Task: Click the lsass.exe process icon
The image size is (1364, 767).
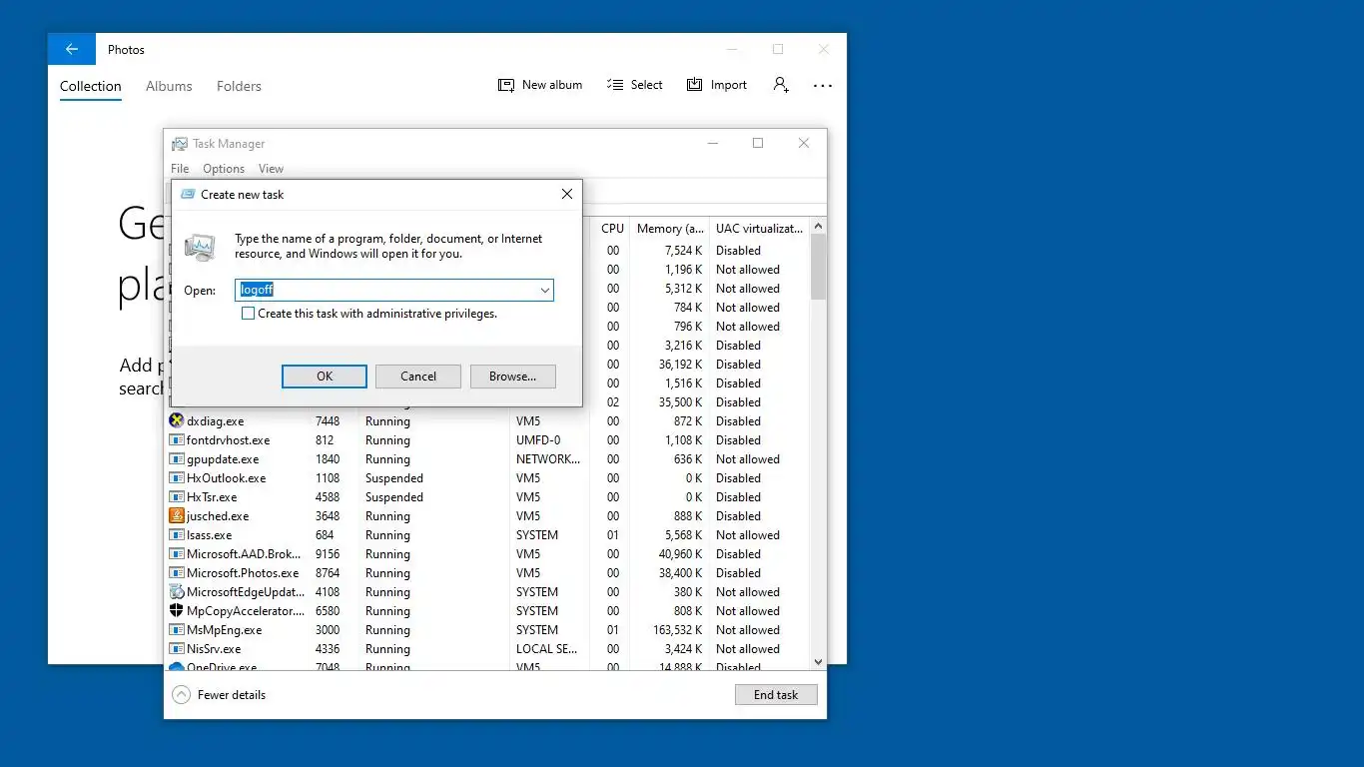Action: (177, 535)
